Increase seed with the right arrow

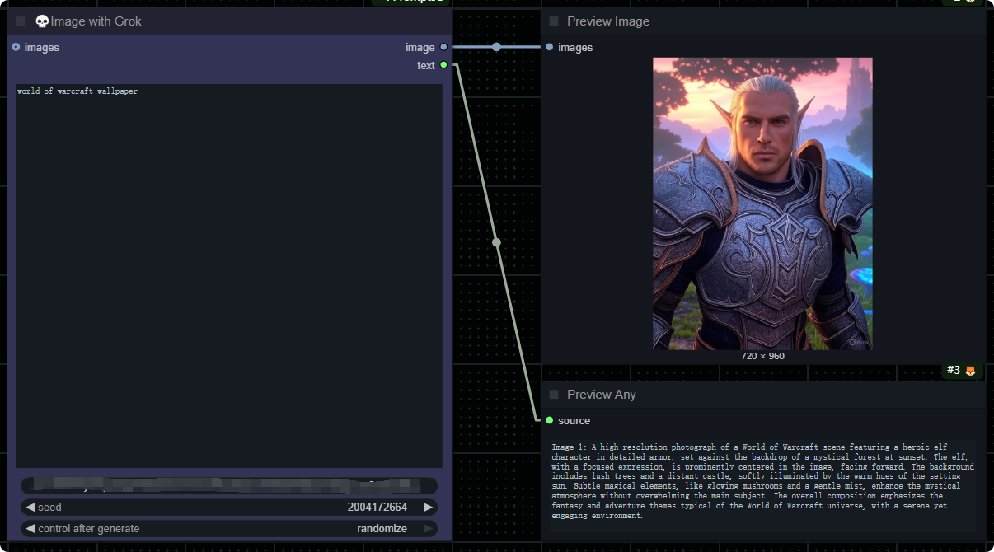tap(428, 508)
